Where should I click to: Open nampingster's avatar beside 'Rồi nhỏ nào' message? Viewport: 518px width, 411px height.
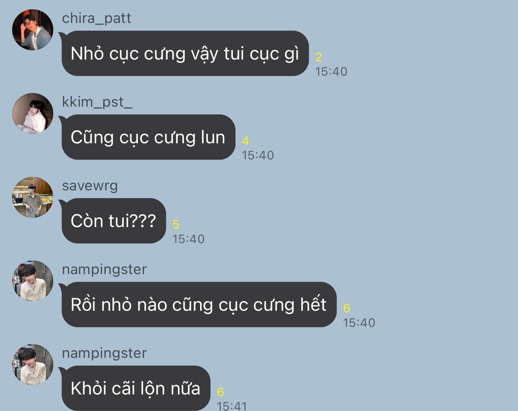pyautogui.click(x=33, y=281)
